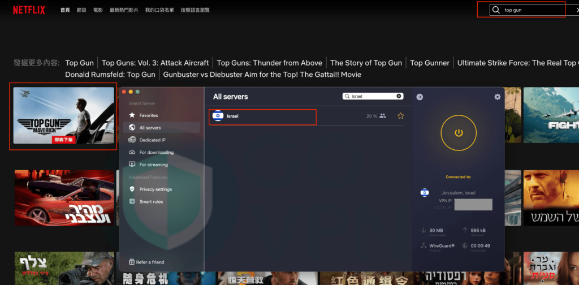
Task: Click the download arrow statistic icon
Action: pyautogui.click(x=424, y=230)
